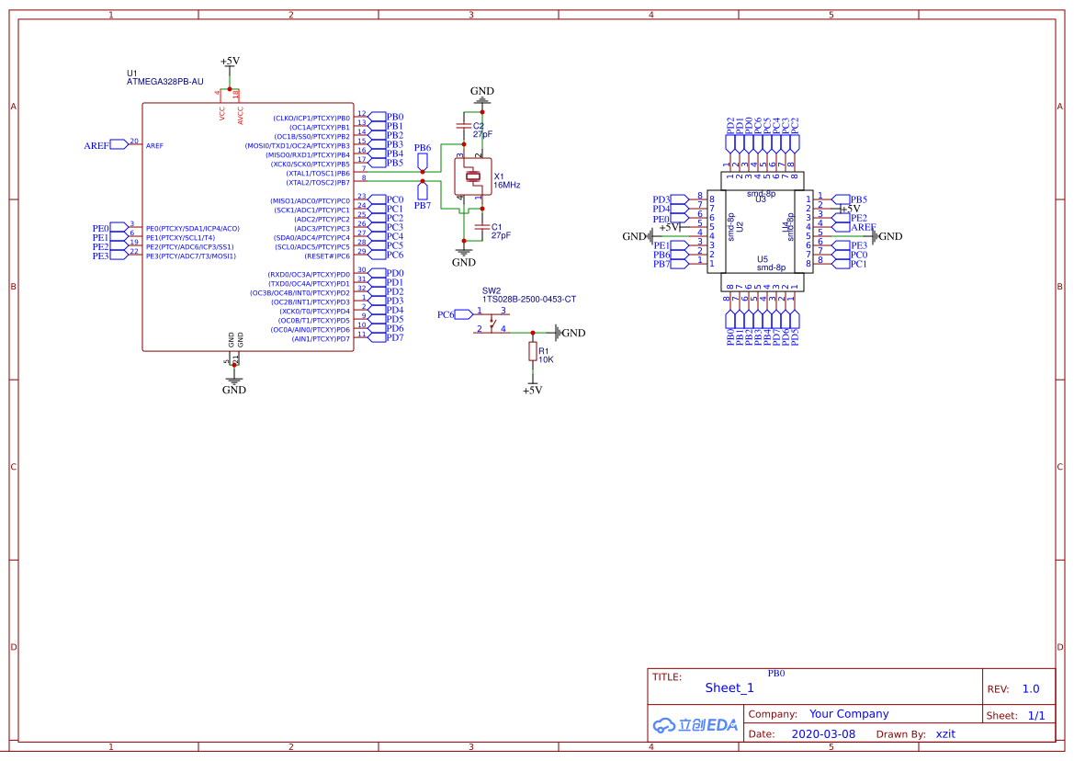Select the X1 16MHz crystal symbol

coord(472,176)
